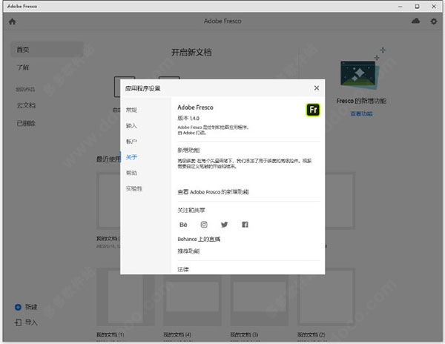Screen dimensions: 445x344
Task: Select 常规 settings tab
Action: [x=131, y=110]
